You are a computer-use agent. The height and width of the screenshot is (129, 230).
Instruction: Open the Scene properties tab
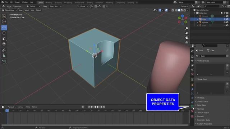pyautogui.click(x=192, y=70)
